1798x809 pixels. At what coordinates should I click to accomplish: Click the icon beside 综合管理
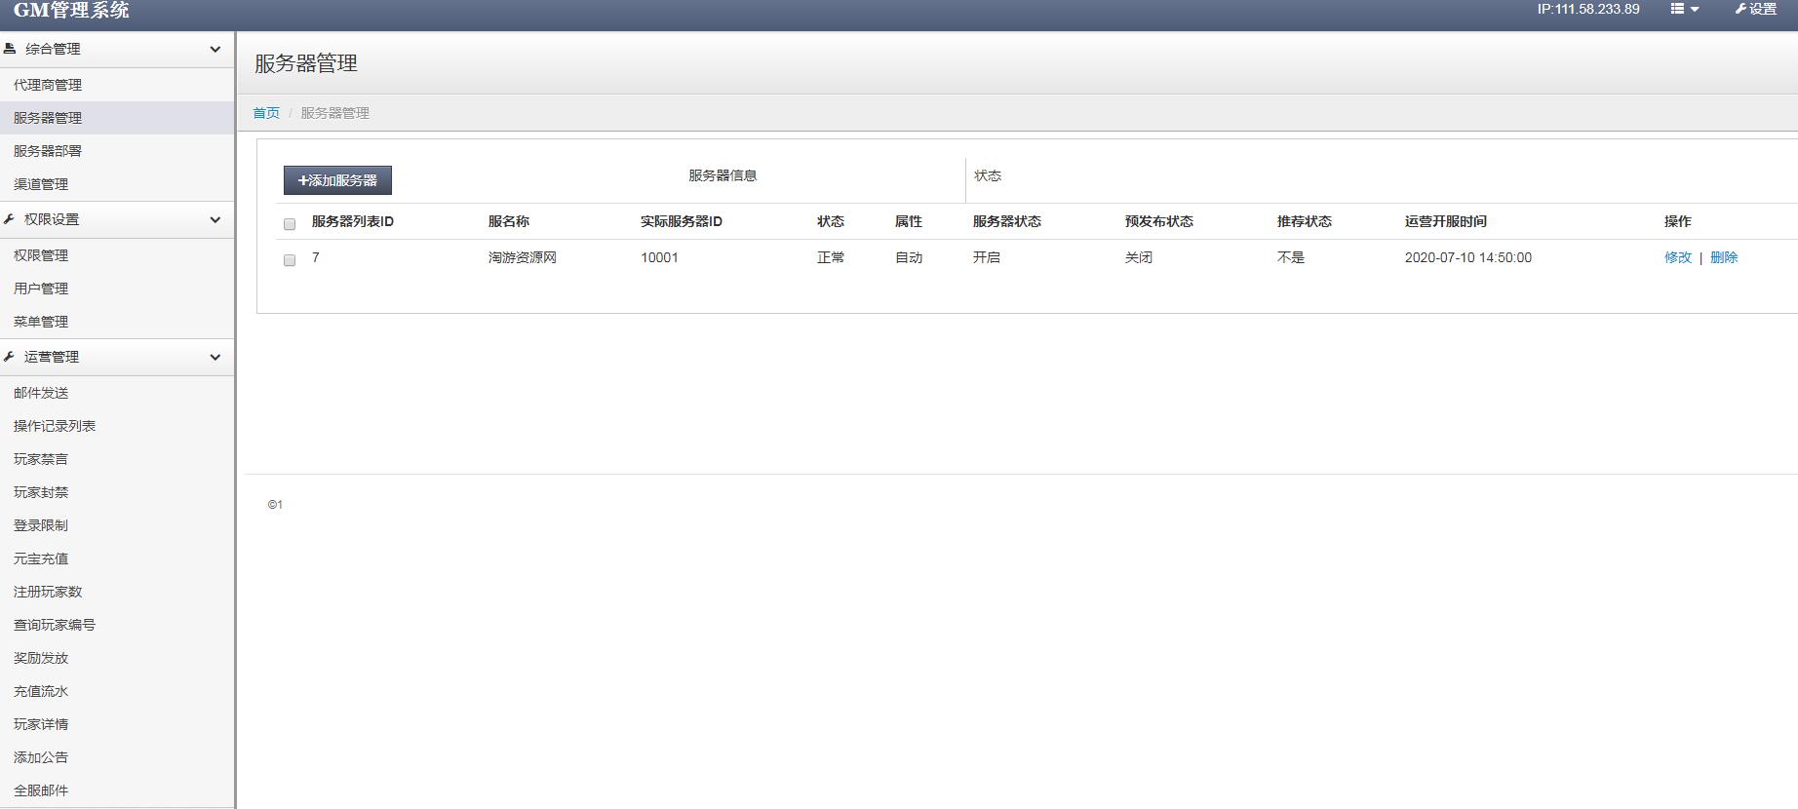coord(10,49)
